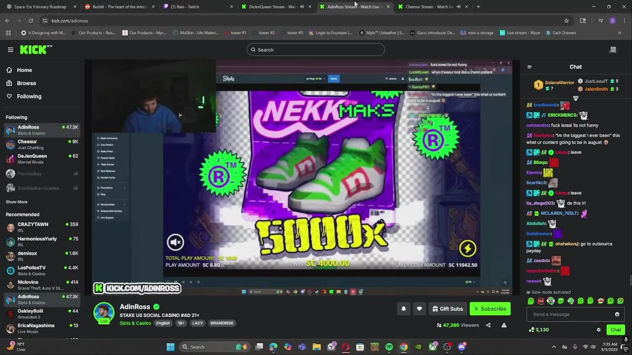Open Windows Start menu
The width and height of the screenshot is (632, 355).
coord(170,347)
